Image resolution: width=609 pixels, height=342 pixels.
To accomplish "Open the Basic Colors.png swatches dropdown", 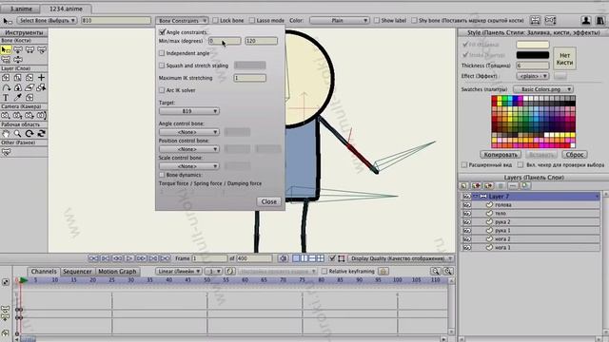I will pos(543,89).
